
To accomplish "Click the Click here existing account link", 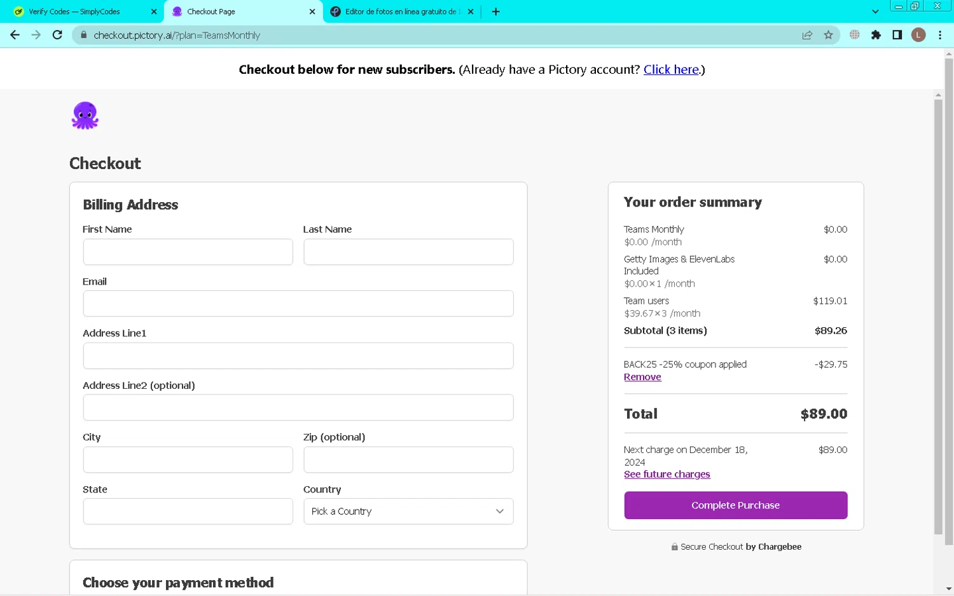I will 671,69.
